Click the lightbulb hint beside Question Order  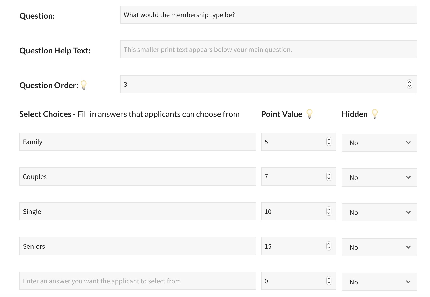[x=84, y=85]
